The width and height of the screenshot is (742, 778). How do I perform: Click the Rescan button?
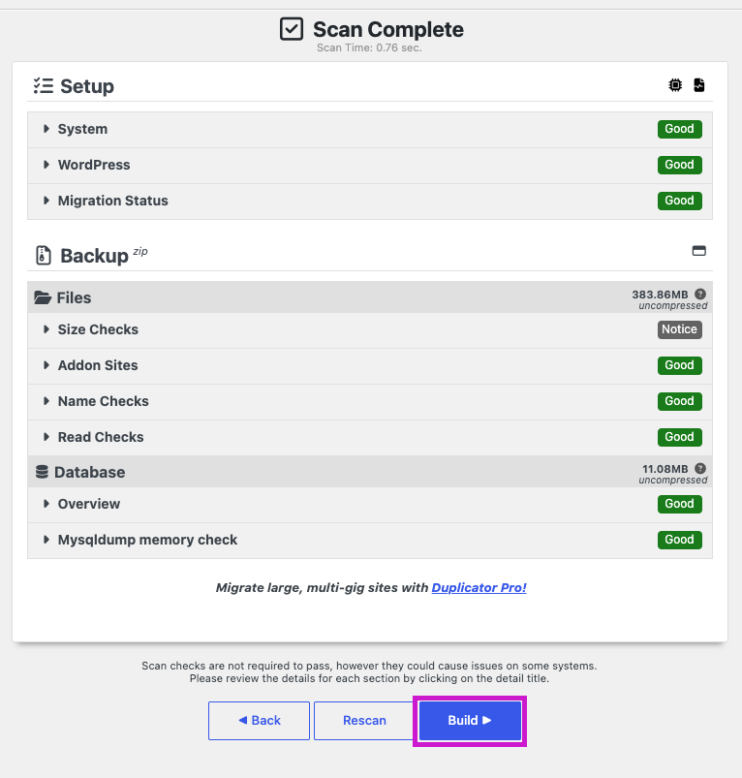[364, 721]
